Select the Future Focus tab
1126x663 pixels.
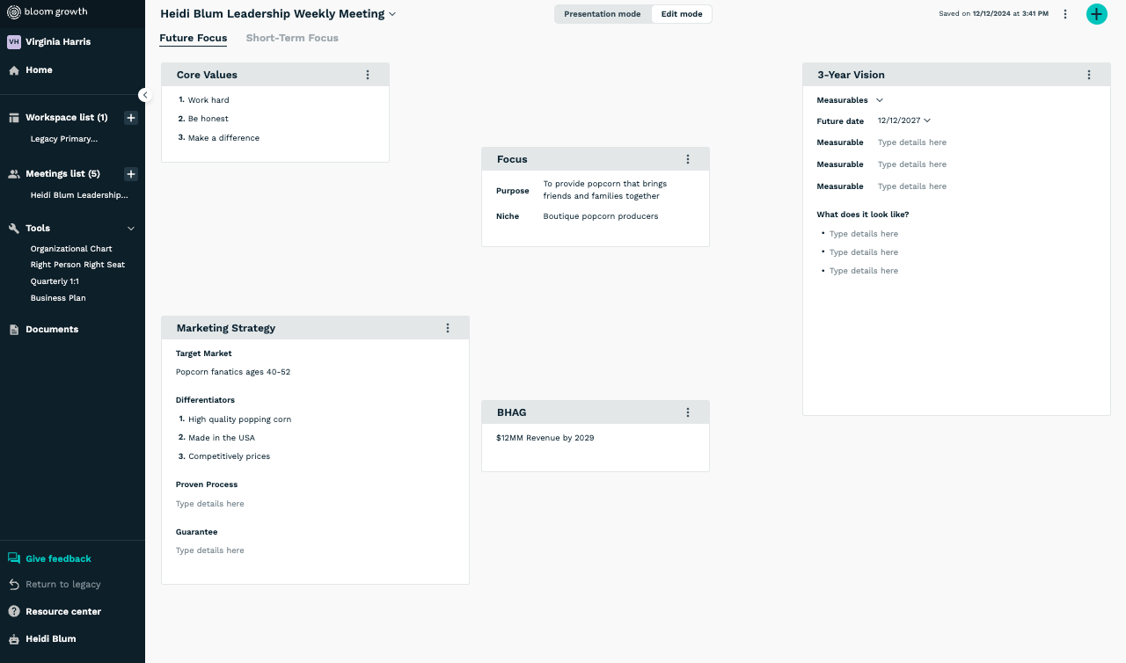[x=193, y=38]
